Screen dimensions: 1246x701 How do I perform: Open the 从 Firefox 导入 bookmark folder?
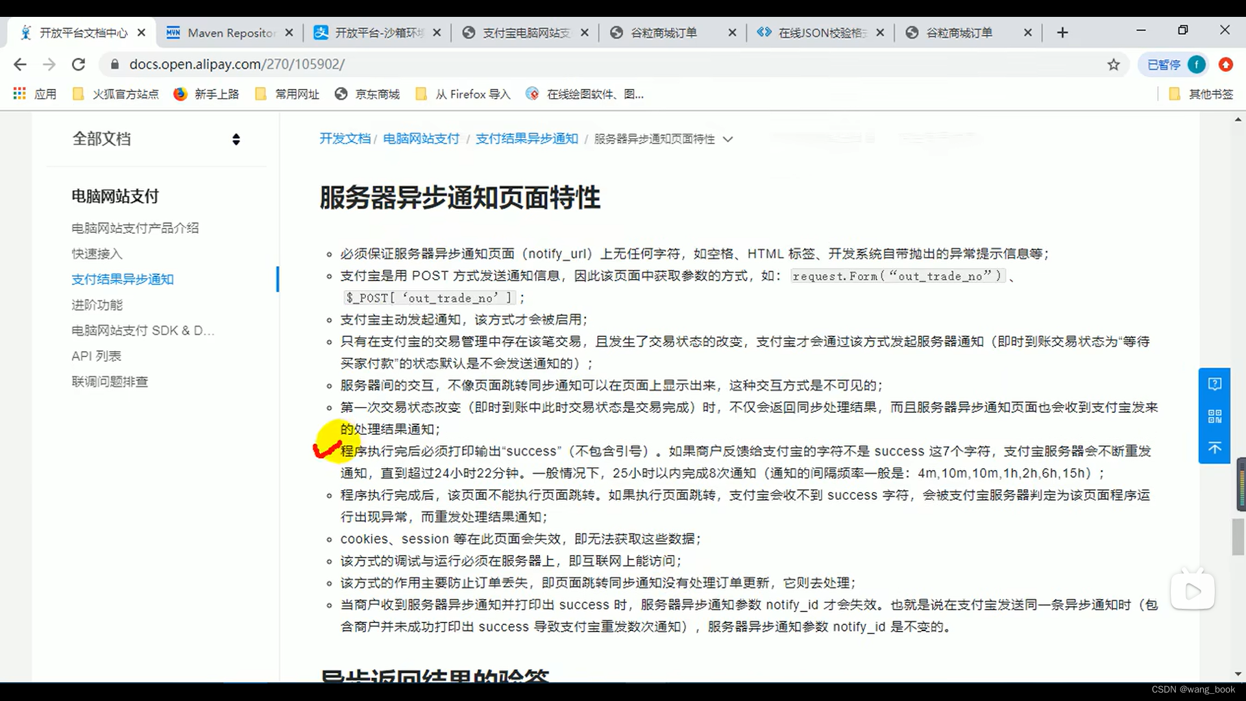[x=463, y=94]
